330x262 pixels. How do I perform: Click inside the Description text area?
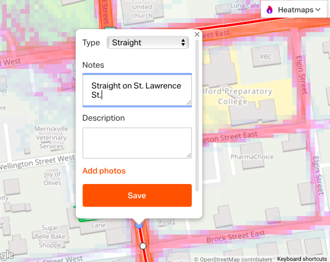click(x=137, y=143)
